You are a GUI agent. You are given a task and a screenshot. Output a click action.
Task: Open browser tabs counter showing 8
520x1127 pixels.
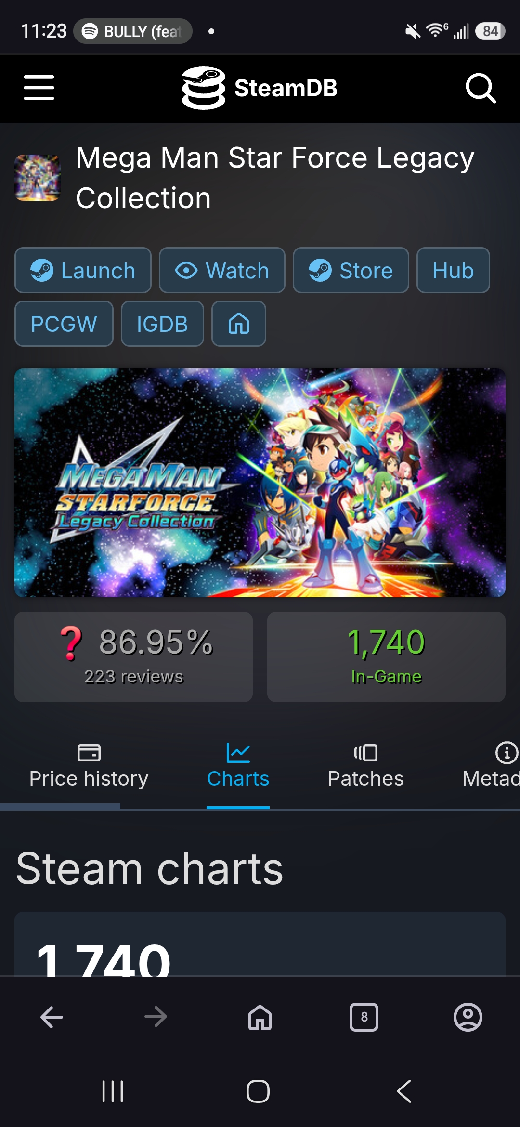pyautogui.click(x=364, y=1017)
